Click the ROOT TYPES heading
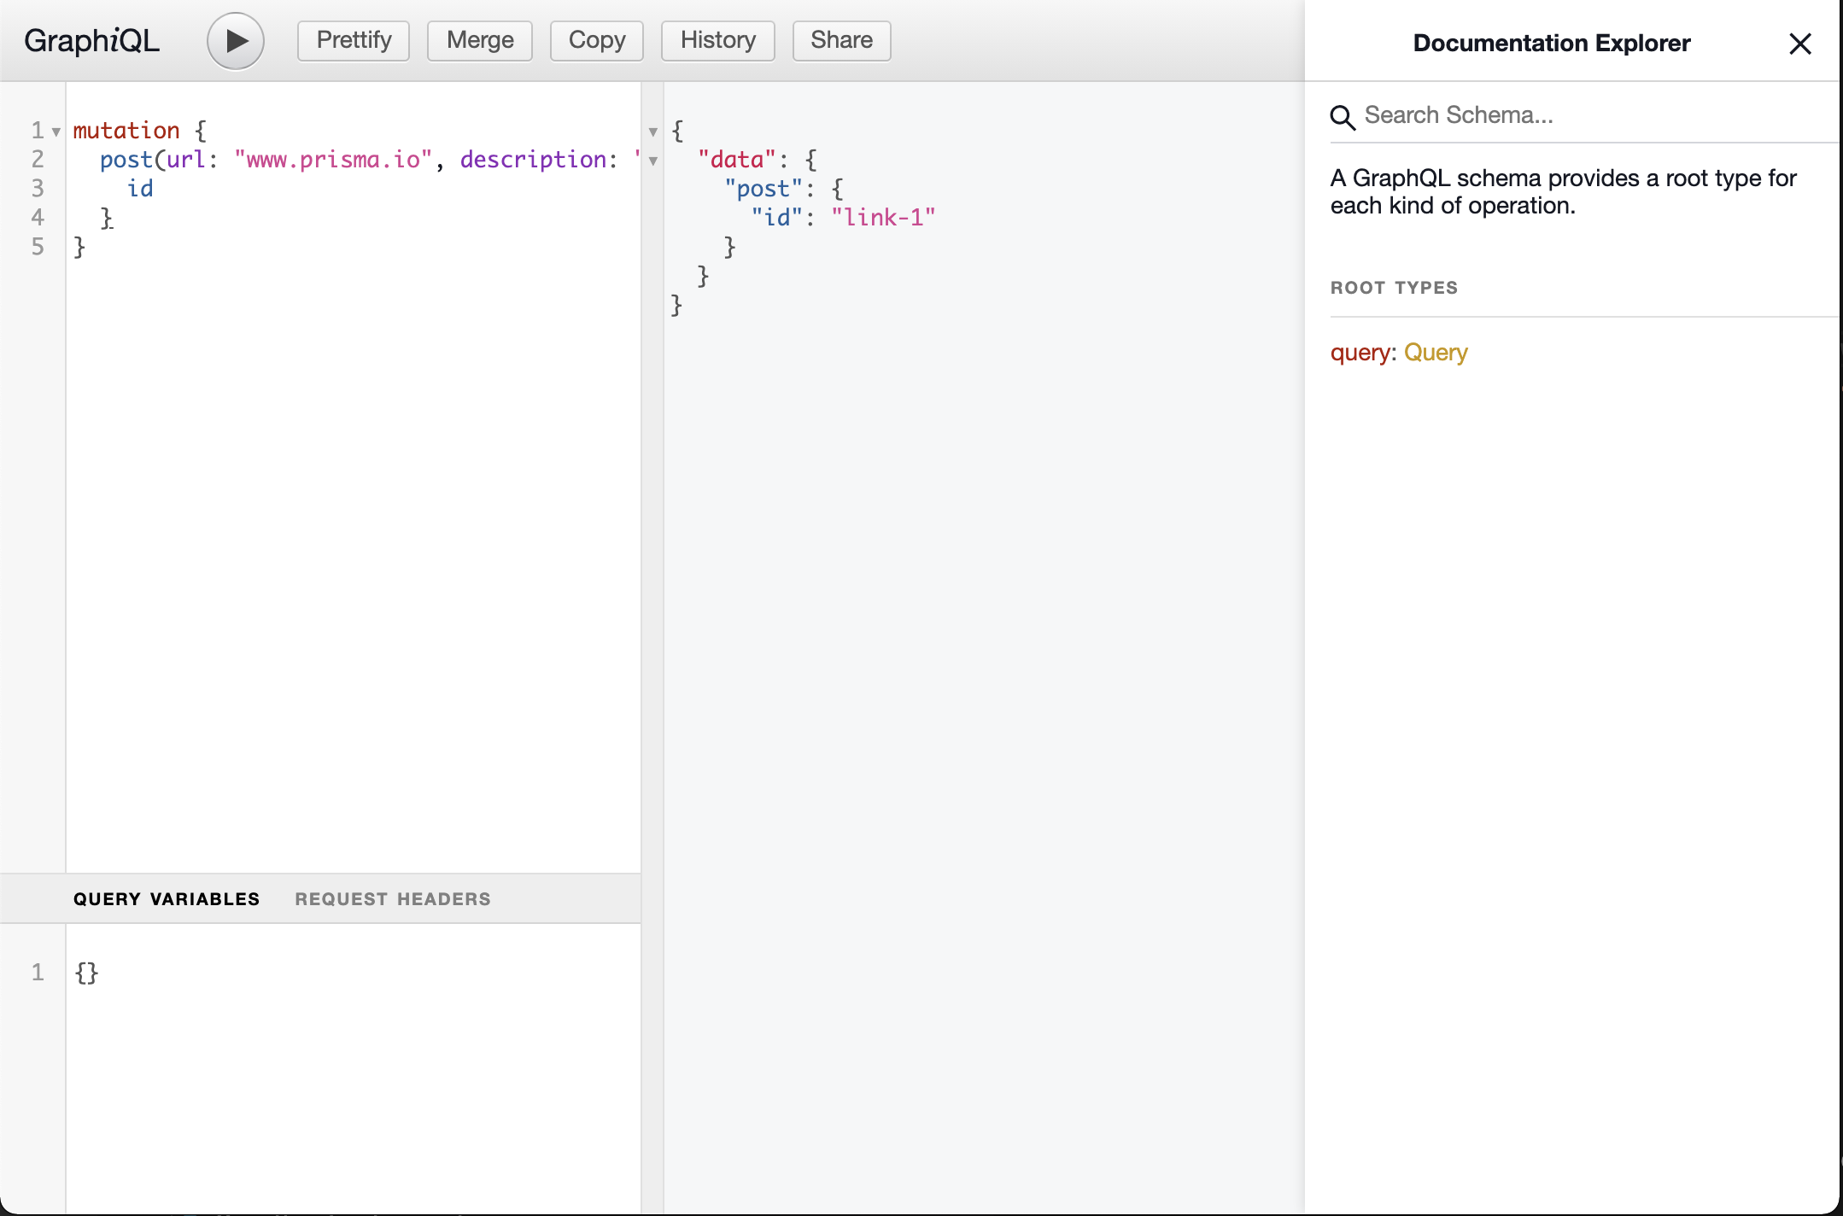The width and height of the screenshot is (1843, 1216). tap(1395, 288)
